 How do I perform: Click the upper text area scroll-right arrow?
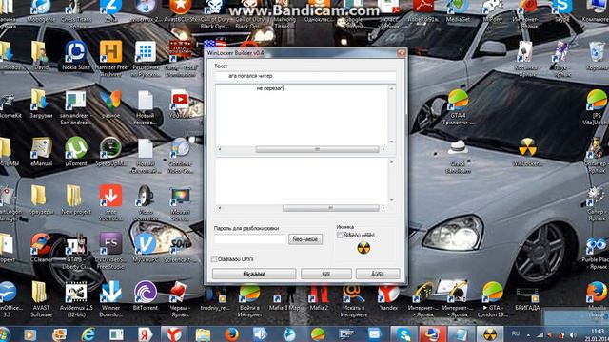(x=383, y=149)
